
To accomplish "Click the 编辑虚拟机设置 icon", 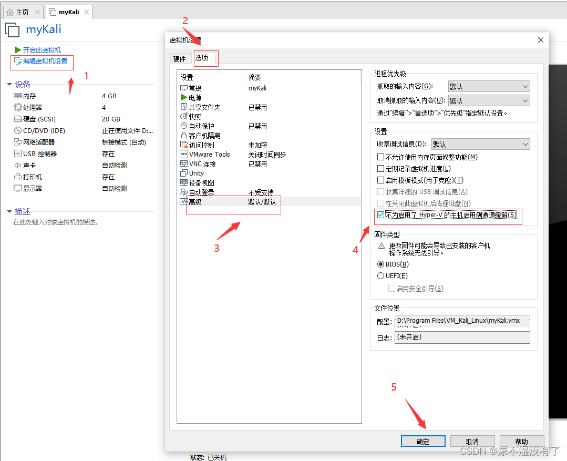I will pos(18,61).
